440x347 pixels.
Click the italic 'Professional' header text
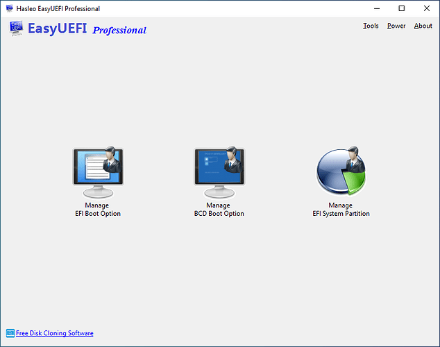[x=119, y=31]
